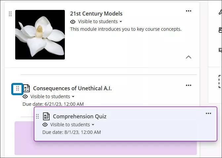Open Comprehension Quiz more options menu
The width and height of the screenshot is (222, 158).
208,113
